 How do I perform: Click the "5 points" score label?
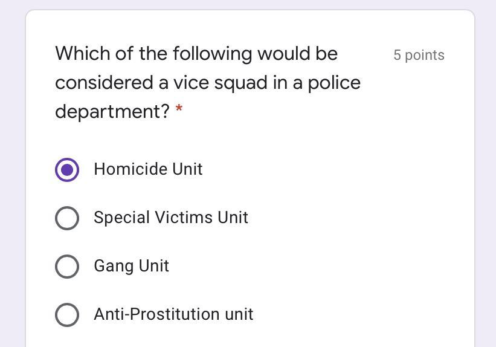click(x=419, y=55)
